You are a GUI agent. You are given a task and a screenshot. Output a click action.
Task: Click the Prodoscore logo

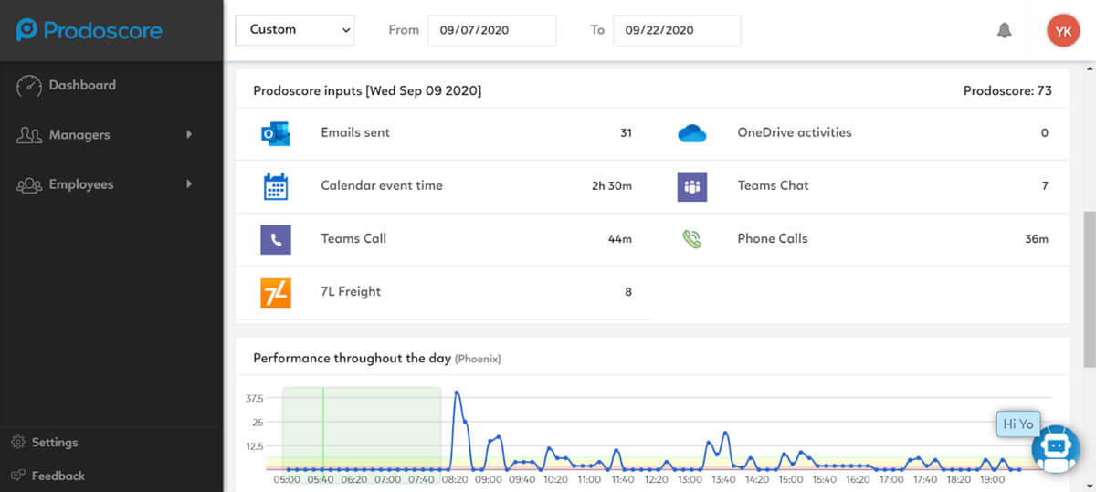coord(89,30)
